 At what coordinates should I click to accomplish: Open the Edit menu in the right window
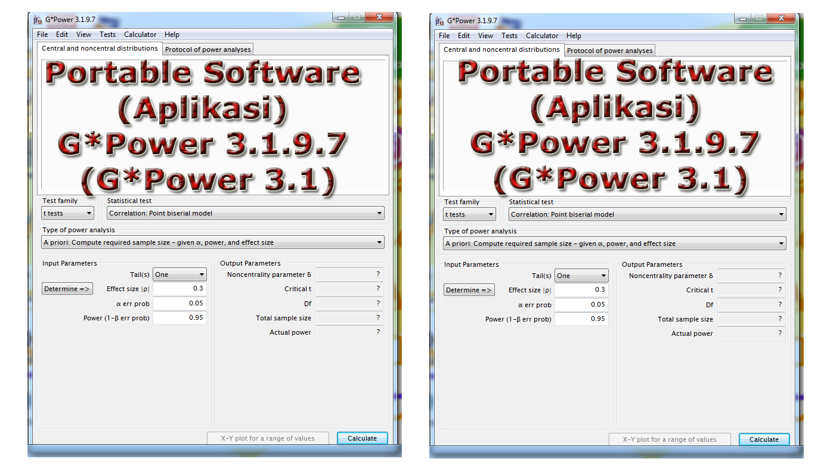point(464,36)
